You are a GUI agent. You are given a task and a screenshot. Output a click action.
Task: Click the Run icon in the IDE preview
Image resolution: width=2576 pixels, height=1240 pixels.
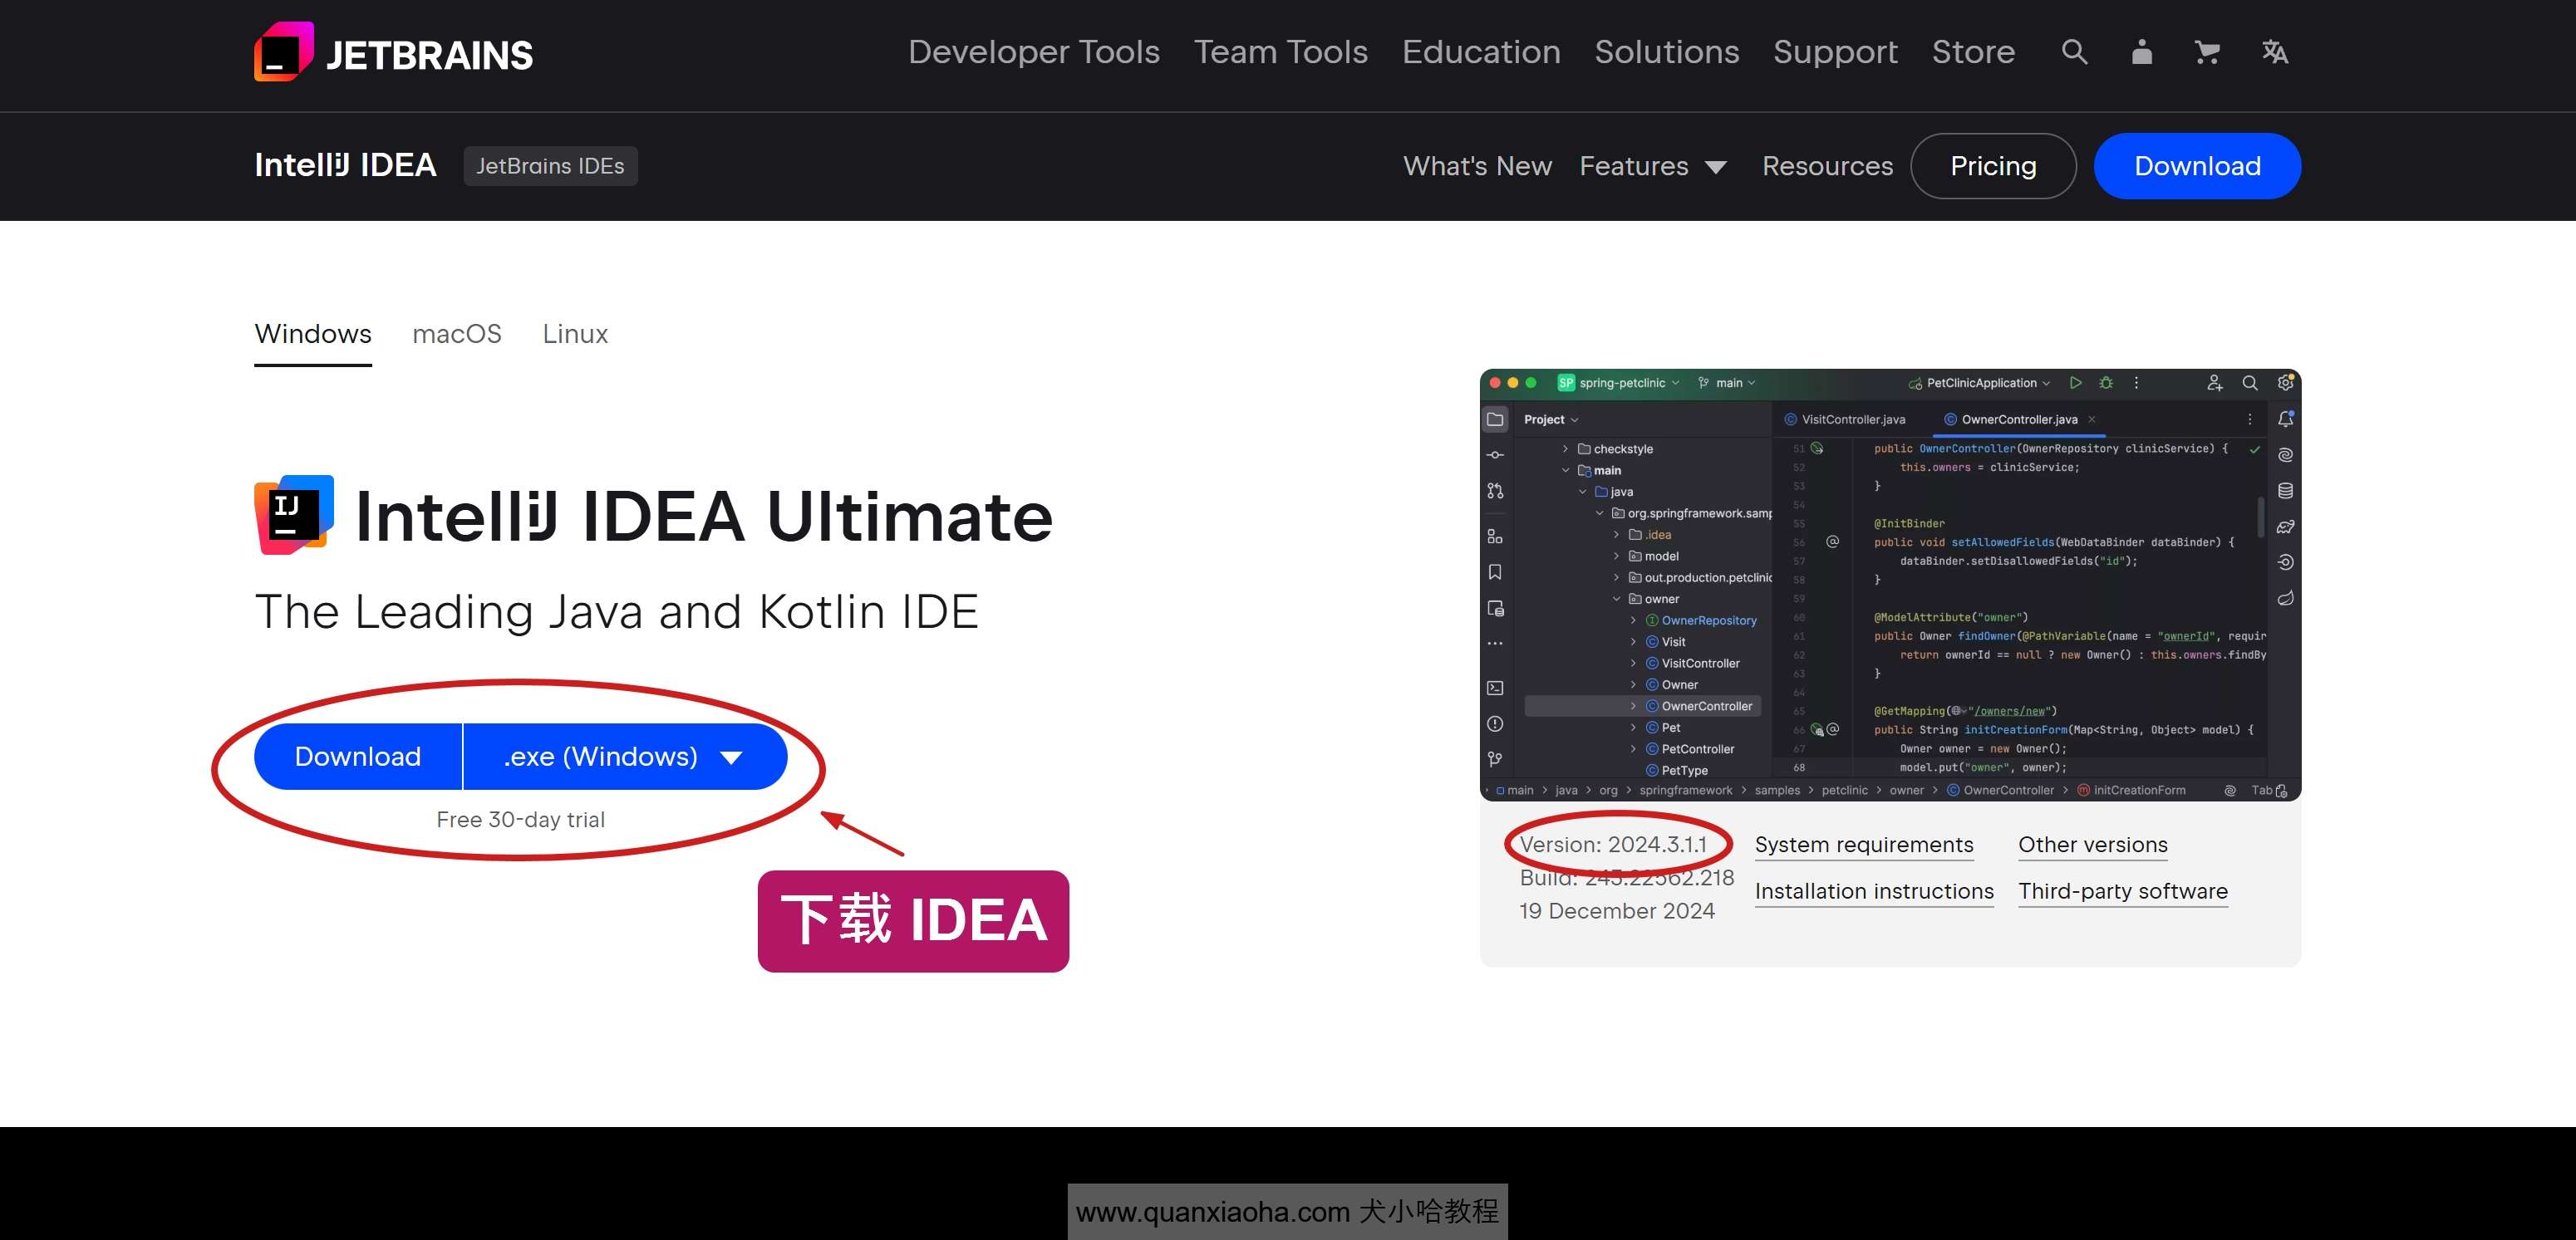click(x=2075, y=383)
